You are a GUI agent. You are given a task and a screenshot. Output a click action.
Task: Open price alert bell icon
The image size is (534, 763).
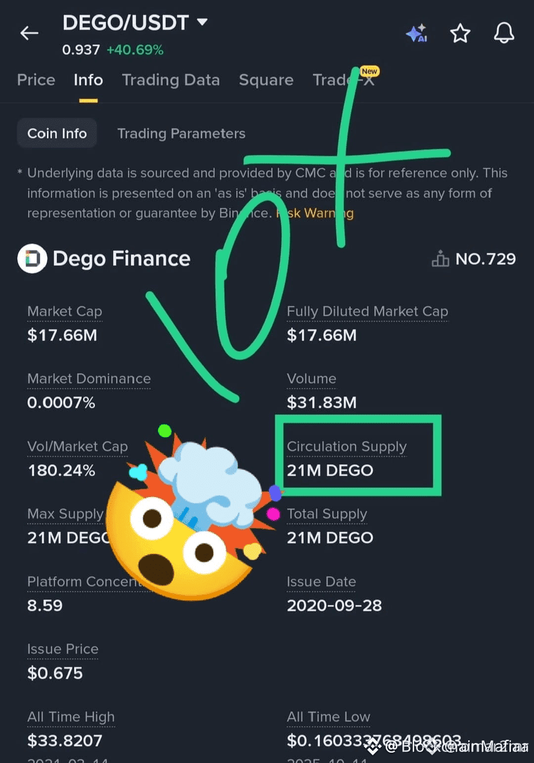[x=504, y=33]
